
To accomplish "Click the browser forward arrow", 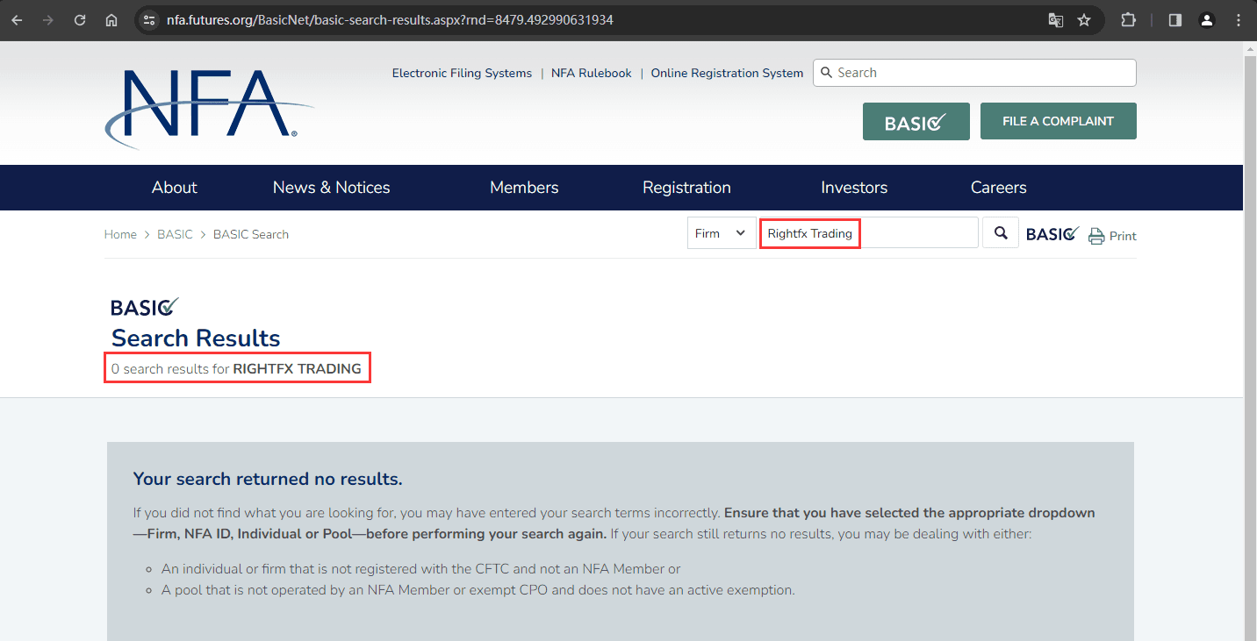I will click(x=48, y=20).
